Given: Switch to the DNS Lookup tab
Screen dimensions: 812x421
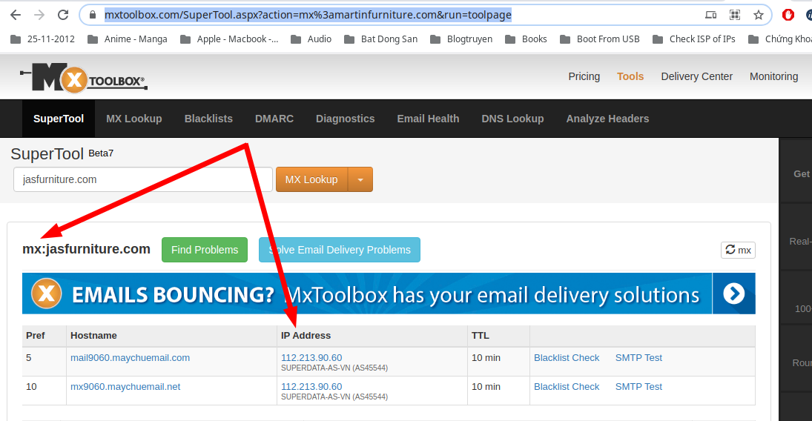Looking at the screenshot, I should pyautogui.click(x=512, y=119).
